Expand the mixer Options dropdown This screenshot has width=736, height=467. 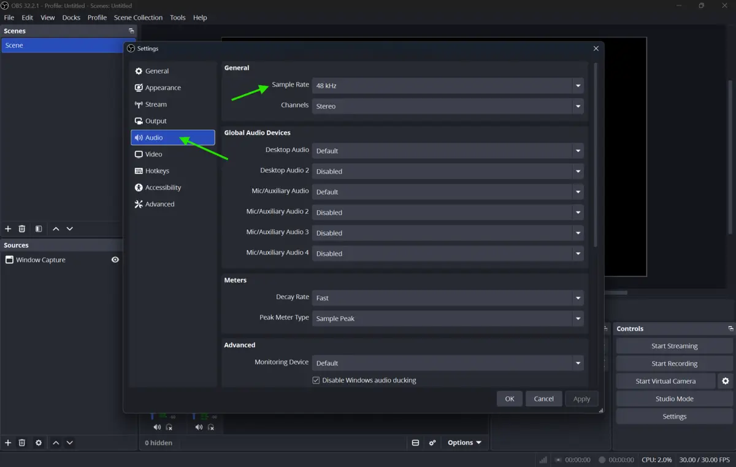click(x=464, y=442)
